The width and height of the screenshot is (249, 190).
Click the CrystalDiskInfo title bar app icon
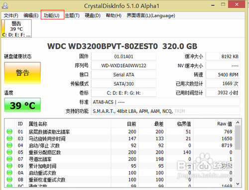pyautogui.click(x=5, y=6)
